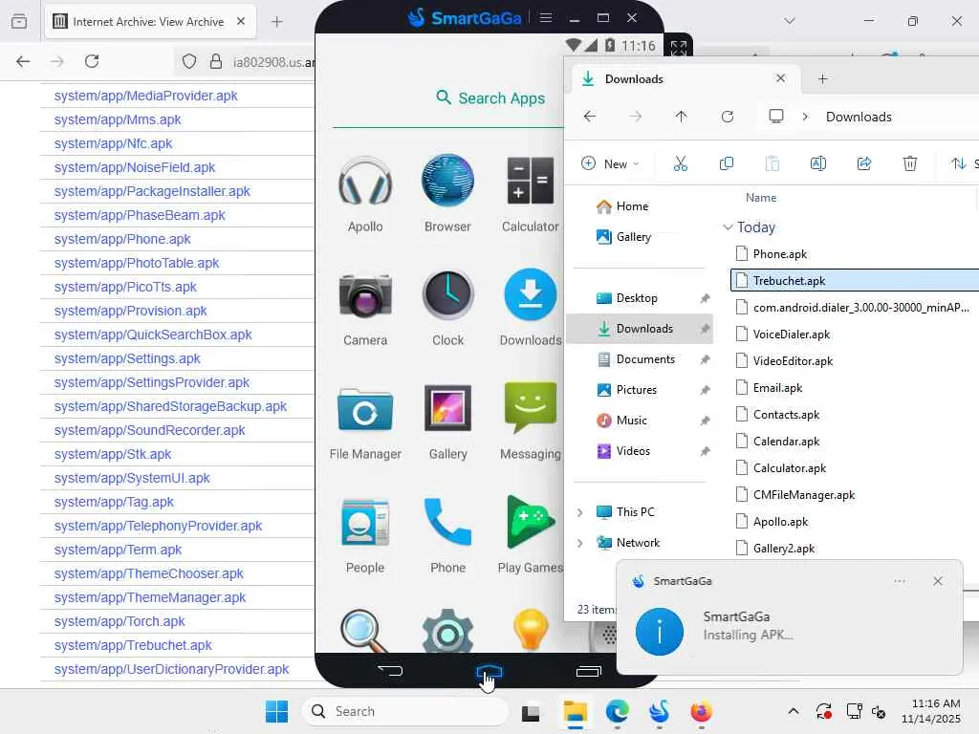Open SmartGaGa notification options menu
Image resolution: width=979 pixels, height=734 pixels.
pos(900,581)
